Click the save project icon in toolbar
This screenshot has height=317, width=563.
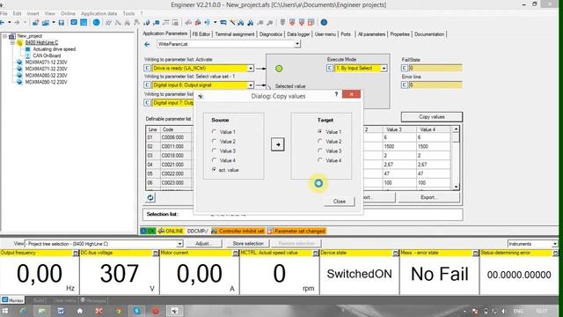[62, 23]
